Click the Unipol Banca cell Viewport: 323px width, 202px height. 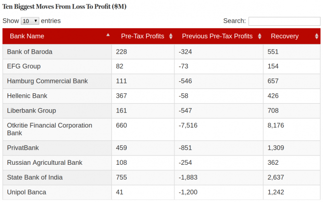[x=26, y=192]
